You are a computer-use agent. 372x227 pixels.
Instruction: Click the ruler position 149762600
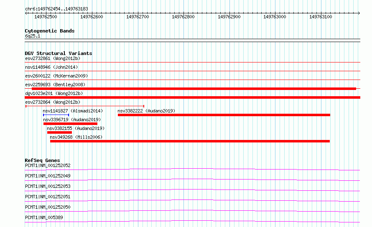[92, 17]
